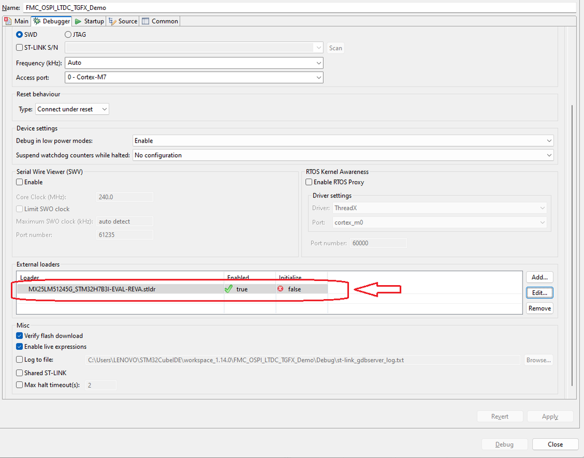The image size is (584, 458).
Task: Click the SWV Port number field
Action: (125, 235)
